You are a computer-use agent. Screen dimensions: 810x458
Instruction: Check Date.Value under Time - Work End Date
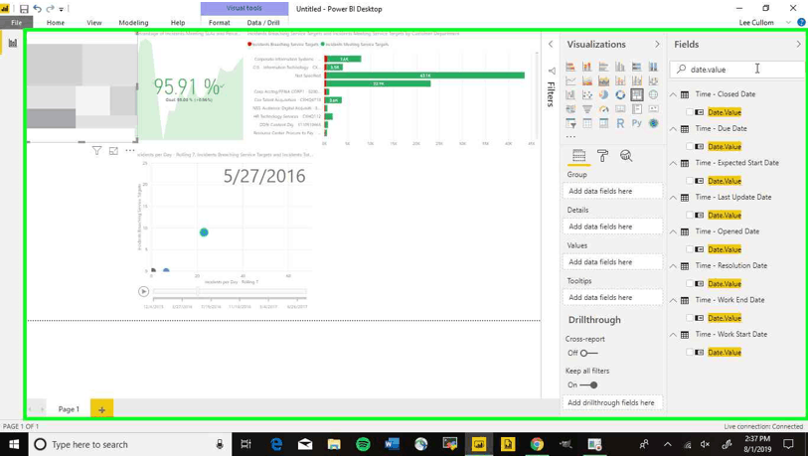[689, 318]
